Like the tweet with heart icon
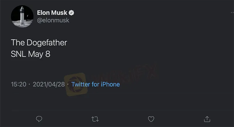 pyautogui.click(x=151, y=119)
